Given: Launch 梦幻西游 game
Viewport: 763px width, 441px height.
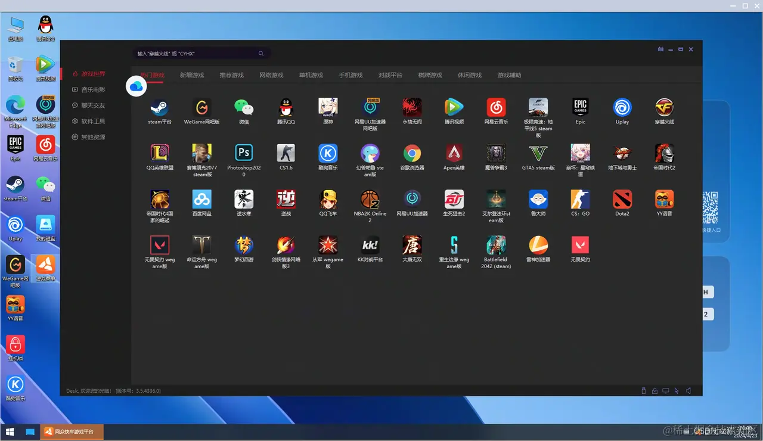Looking at the screenshot, I should [x=244, y=245].
